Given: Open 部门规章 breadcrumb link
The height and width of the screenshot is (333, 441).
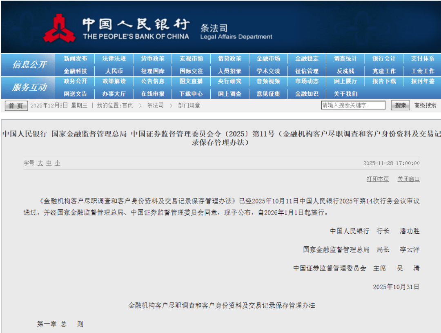Looking at the screenshot, I should [x=189, y=105].
